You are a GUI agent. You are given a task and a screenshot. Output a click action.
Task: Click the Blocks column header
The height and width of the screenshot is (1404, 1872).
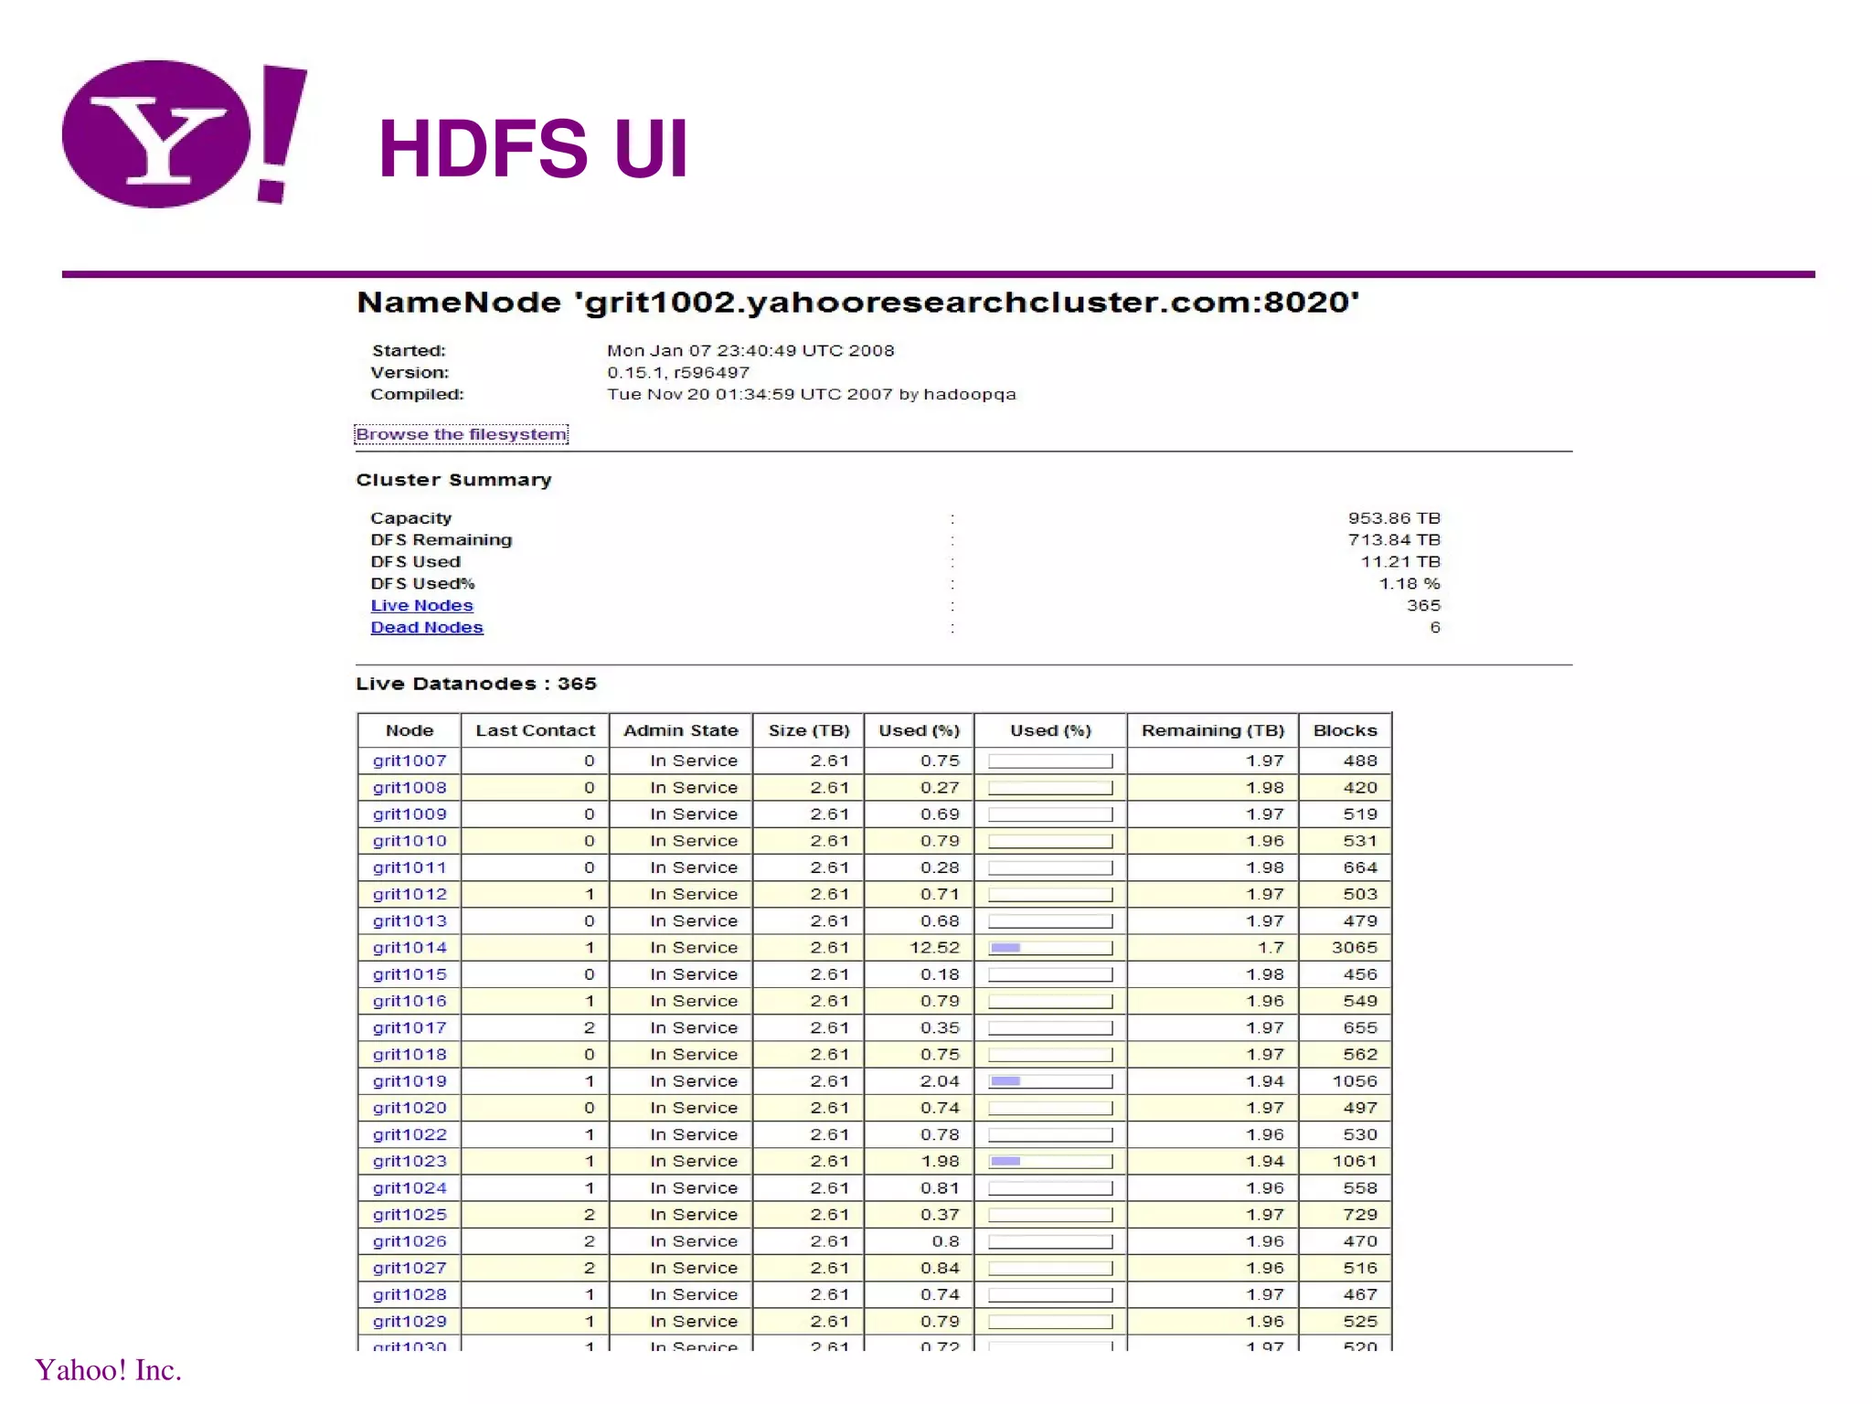pyautogui.click(x=1345, y=730)
